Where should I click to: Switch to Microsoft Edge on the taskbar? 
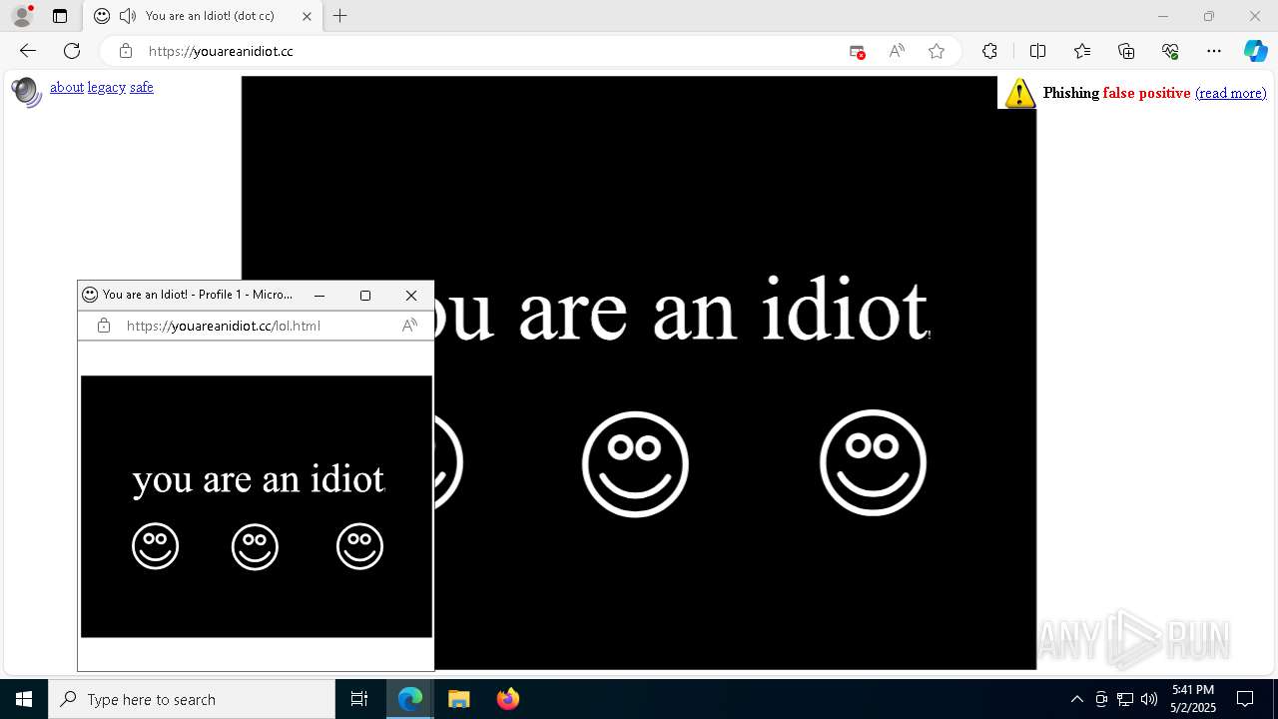point(410,699)
